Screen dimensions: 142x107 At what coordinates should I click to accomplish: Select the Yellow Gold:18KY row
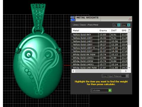point(100,45)
